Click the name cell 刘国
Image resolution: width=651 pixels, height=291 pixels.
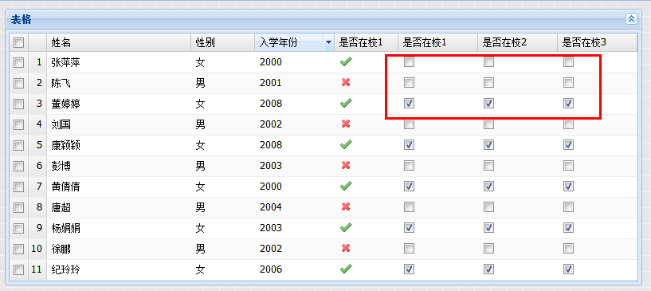119,124
